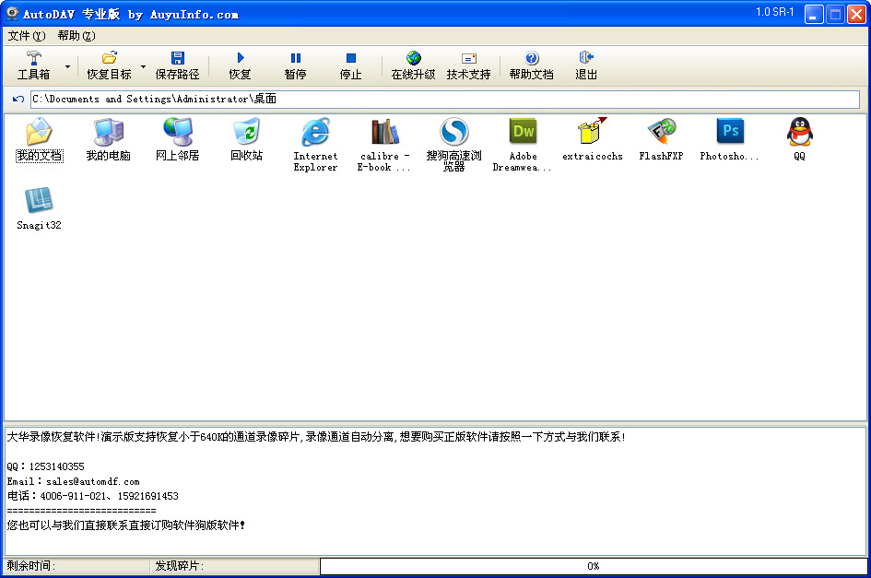Select the FlashFXP shortcut icon
This screenshot has width=871, height=578.
pos(661,134)
